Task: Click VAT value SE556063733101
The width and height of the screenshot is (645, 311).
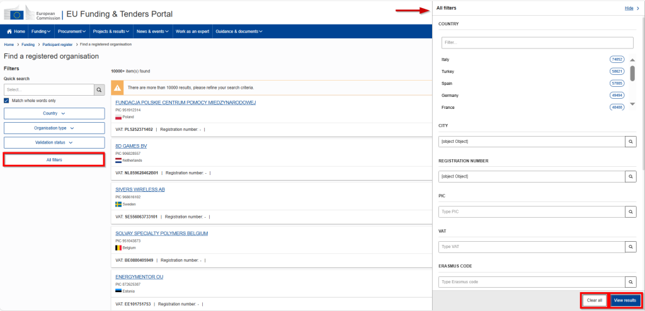Action: 141,217
